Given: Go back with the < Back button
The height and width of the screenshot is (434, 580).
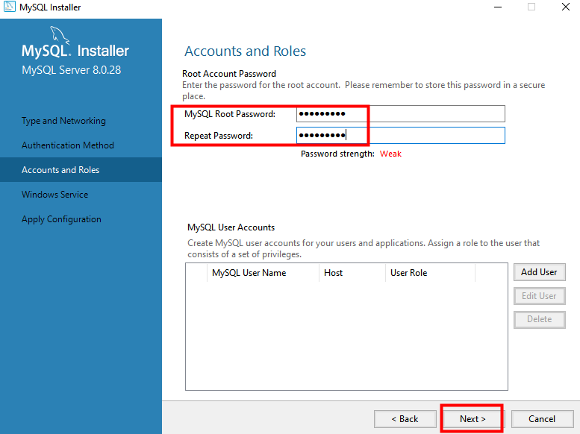Looking at the screenshot, I should tap(405, 419).
